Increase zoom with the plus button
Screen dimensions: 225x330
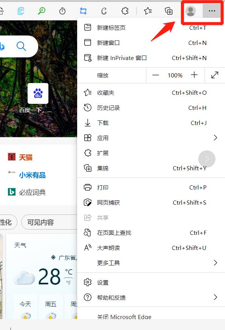click(x=194, y=75)
